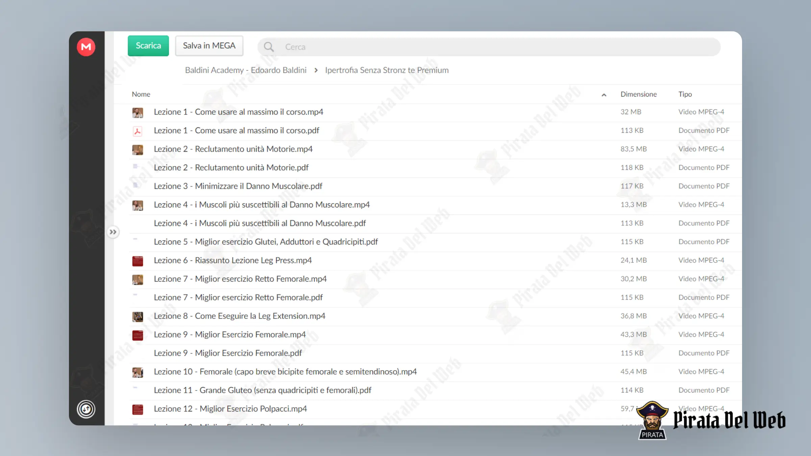Click thumbnail of Lezione 2 Reclutamento Motorie.mp4

point(138,150)
